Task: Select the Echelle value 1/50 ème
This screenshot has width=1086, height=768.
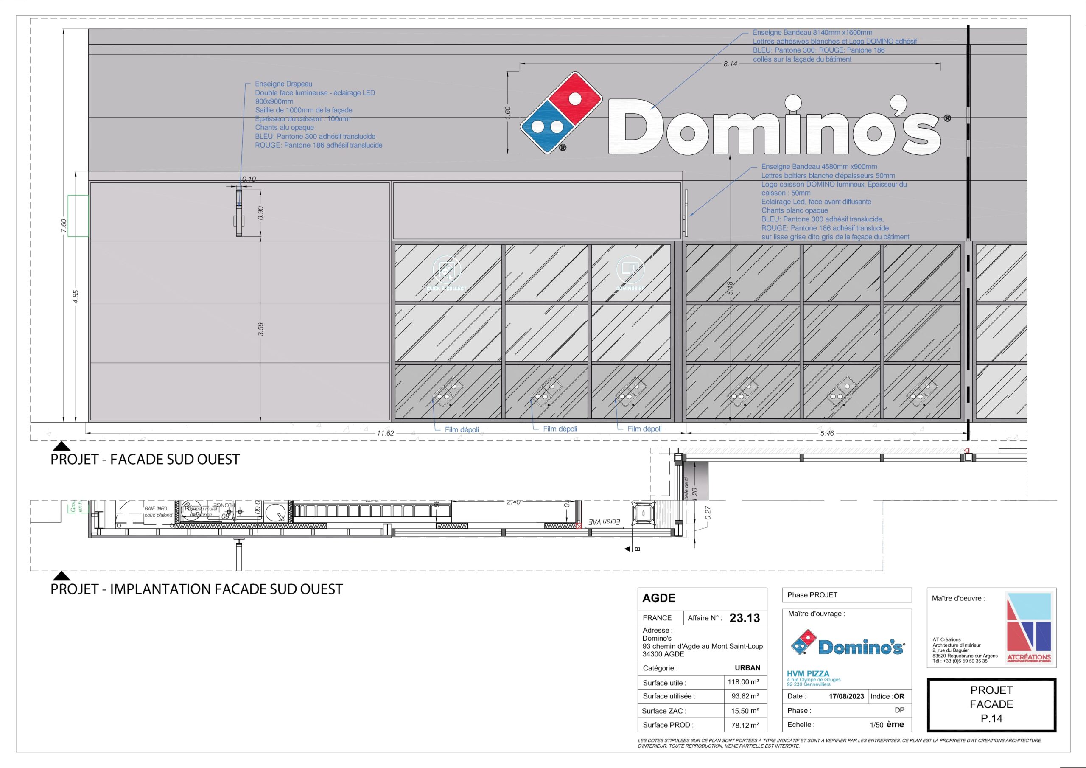Action: click(x=887, y=724)
